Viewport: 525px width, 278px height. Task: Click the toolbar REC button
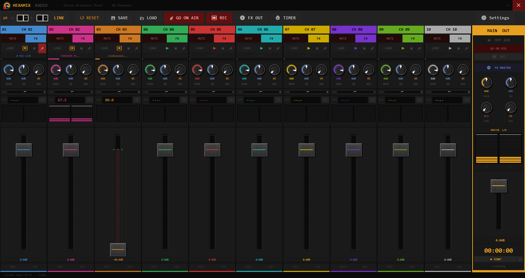click(219, 18)
